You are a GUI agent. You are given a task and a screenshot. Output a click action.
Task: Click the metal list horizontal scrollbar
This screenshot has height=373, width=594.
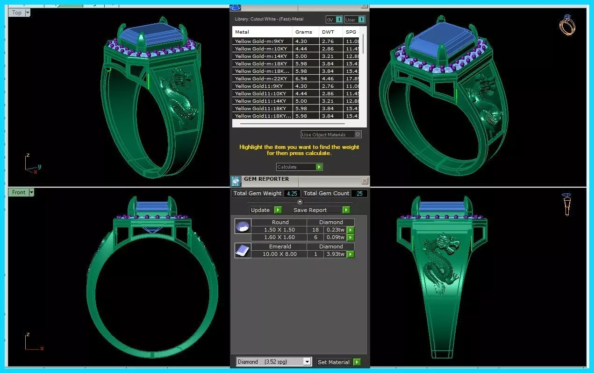coord(292,124)
